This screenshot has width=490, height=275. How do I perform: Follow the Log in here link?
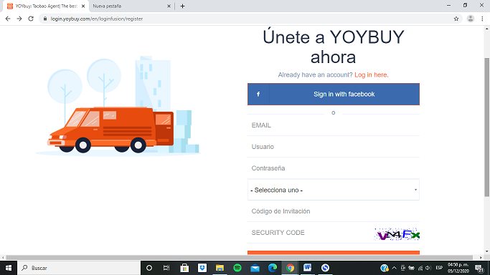(x=371, y=74)
